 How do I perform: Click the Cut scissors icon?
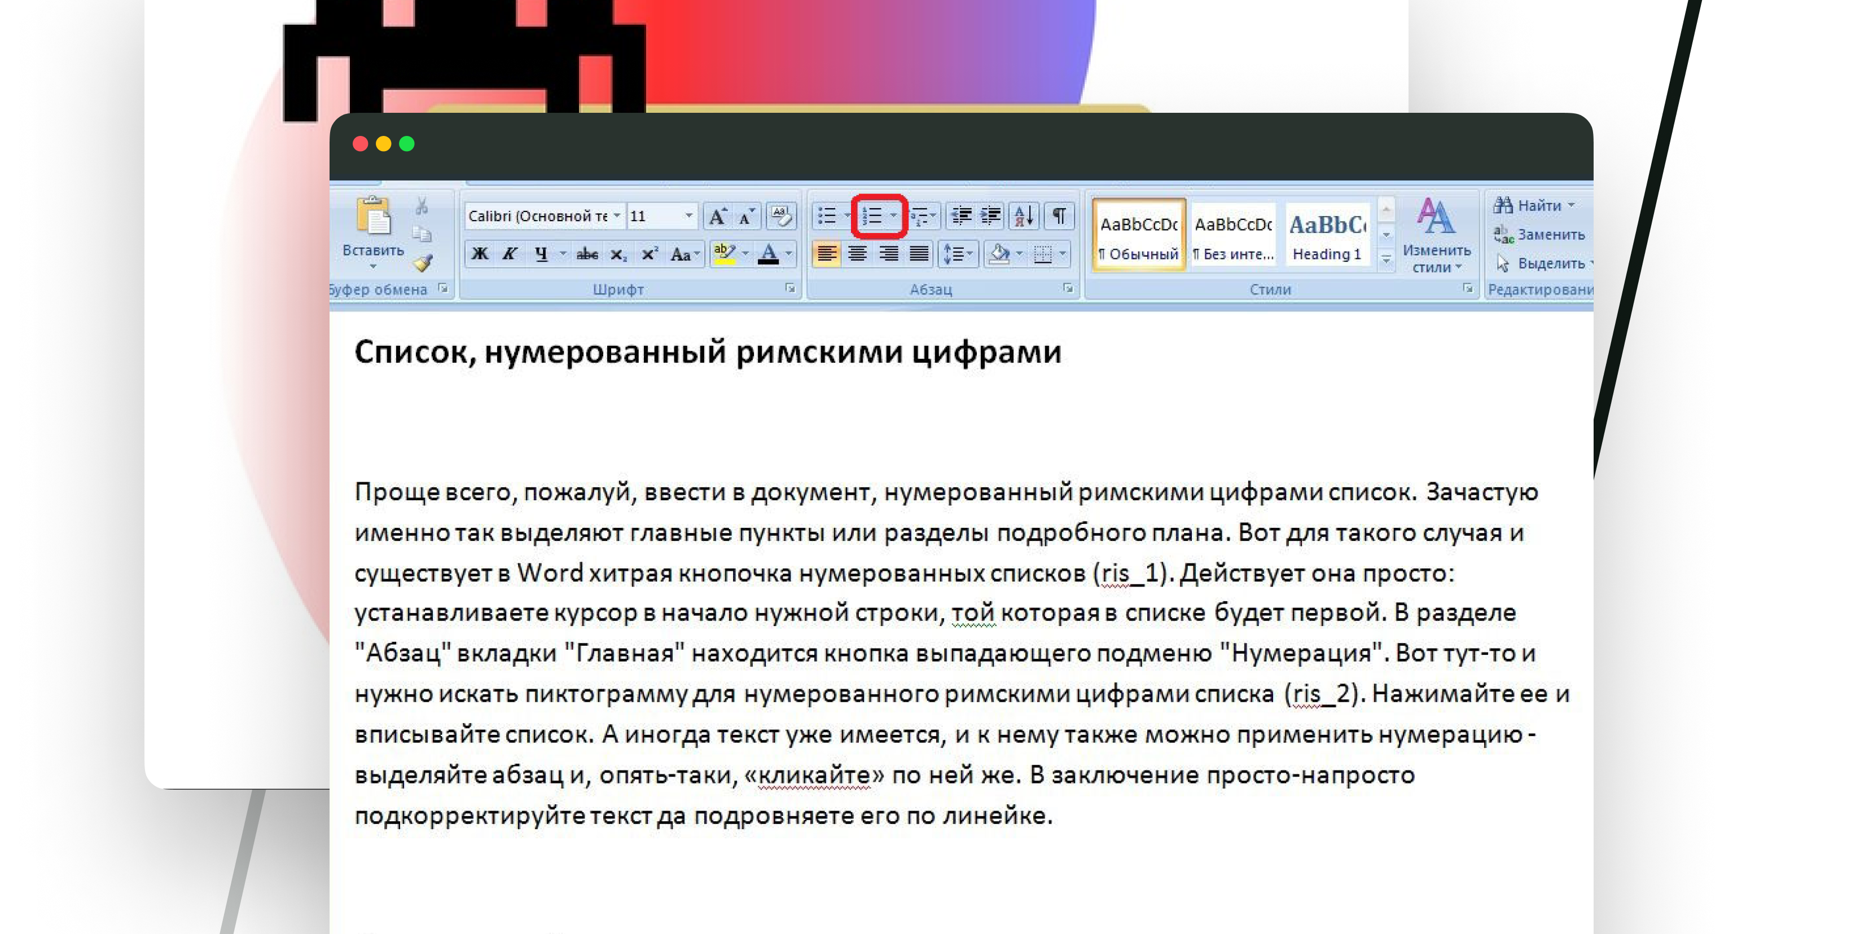point(422,206)
